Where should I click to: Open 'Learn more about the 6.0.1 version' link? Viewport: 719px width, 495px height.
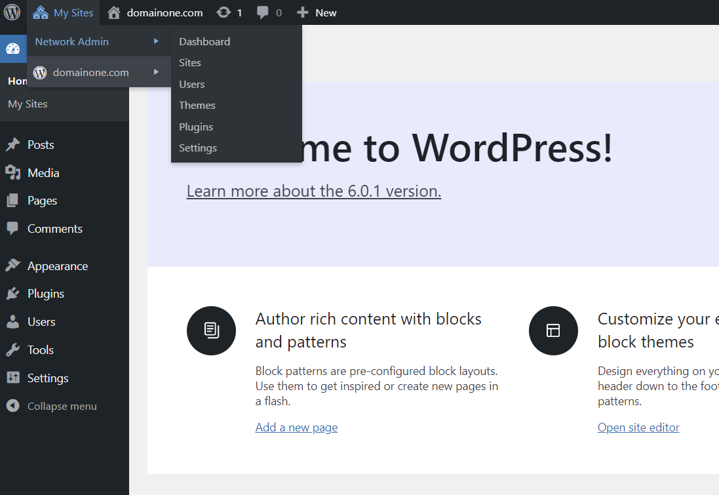314,191
